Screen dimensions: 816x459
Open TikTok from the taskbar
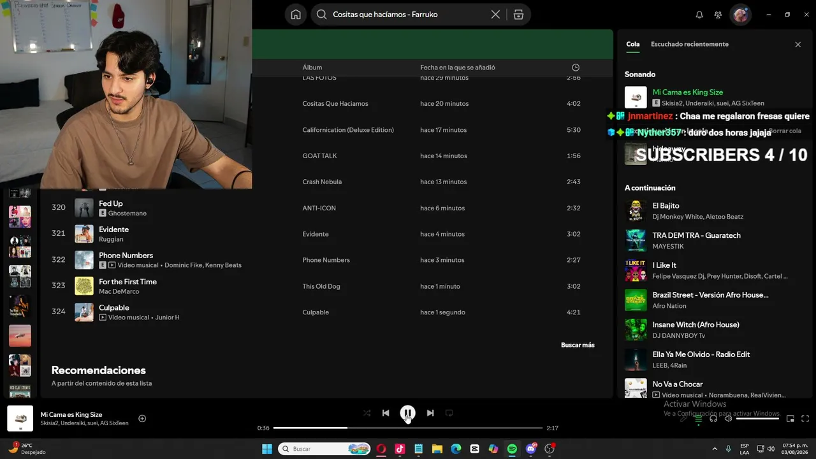pos(400,449)
